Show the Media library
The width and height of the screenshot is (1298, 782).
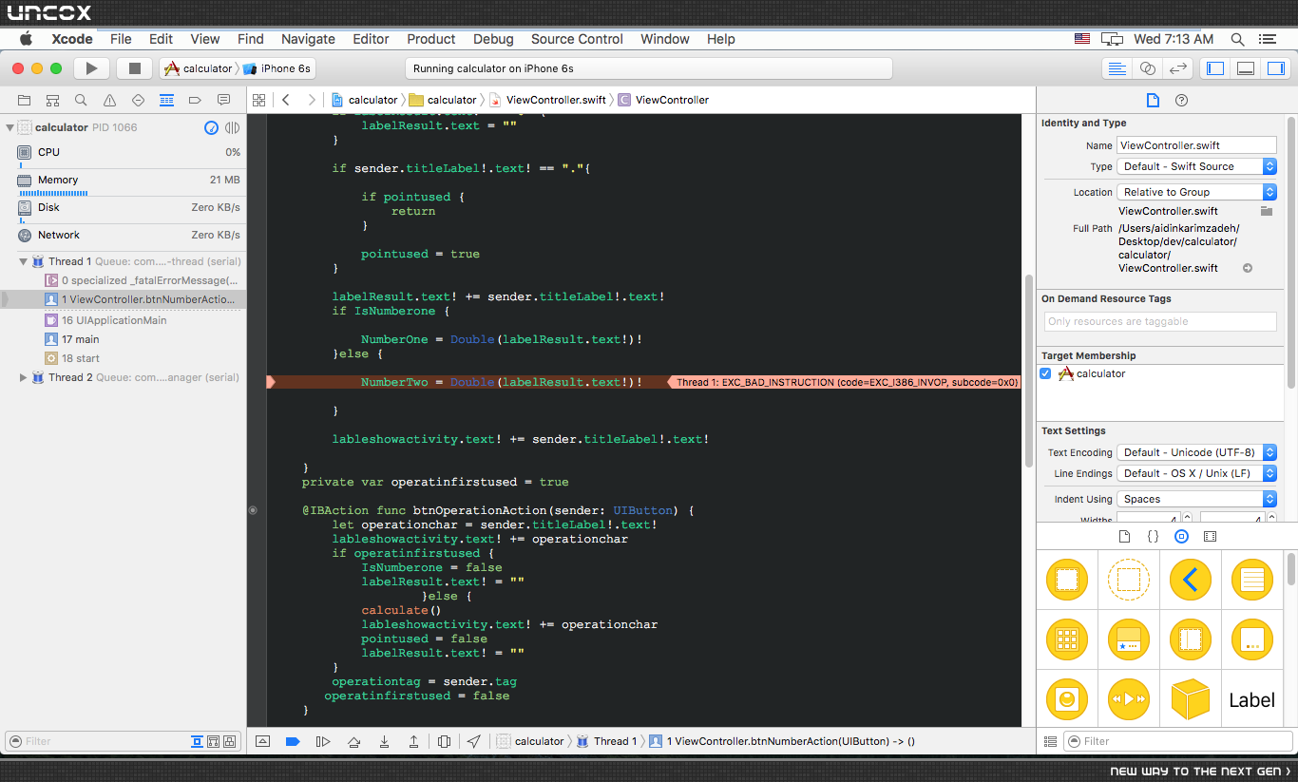(x=1210, y=537)
